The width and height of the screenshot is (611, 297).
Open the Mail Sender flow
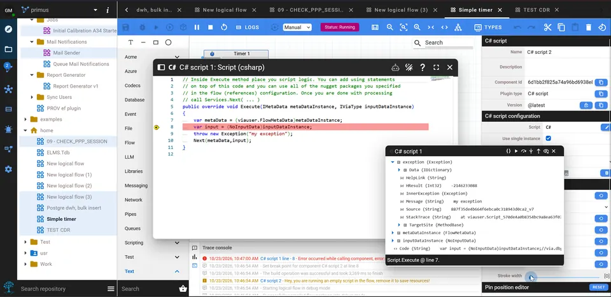click(x=67, y=53)
